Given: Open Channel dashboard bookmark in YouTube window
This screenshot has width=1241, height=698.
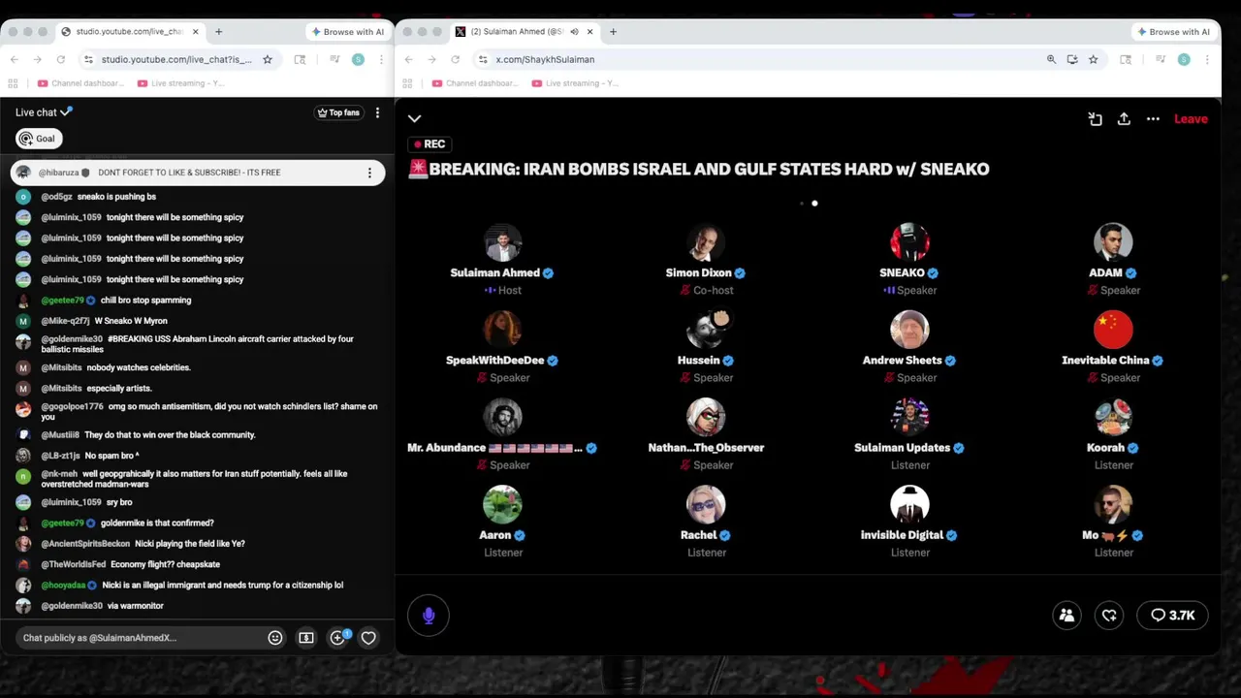Looking at the screenshot, I should [x=80, y=83].
